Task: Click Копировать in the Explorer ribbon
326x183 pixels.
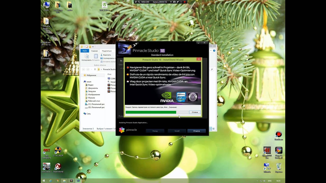Action: pos(87,57)
